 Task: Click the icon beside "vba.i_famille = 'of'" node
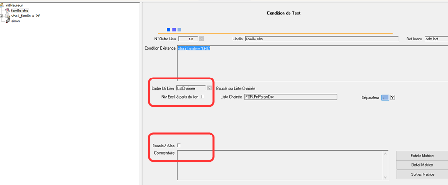pos(8,16)
